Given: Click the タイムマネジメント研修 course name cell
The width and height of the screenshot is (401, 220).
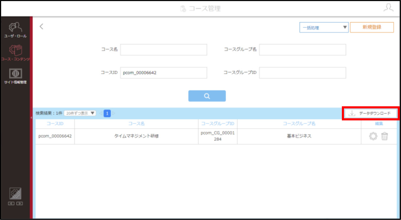Looking at the screenshot, I should [136, 136].
